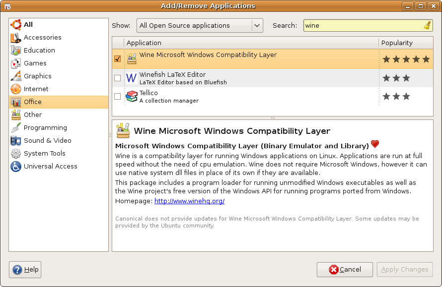Select the Accessories category
Screen dimensions: 442x287
click(x=59, y=37)
